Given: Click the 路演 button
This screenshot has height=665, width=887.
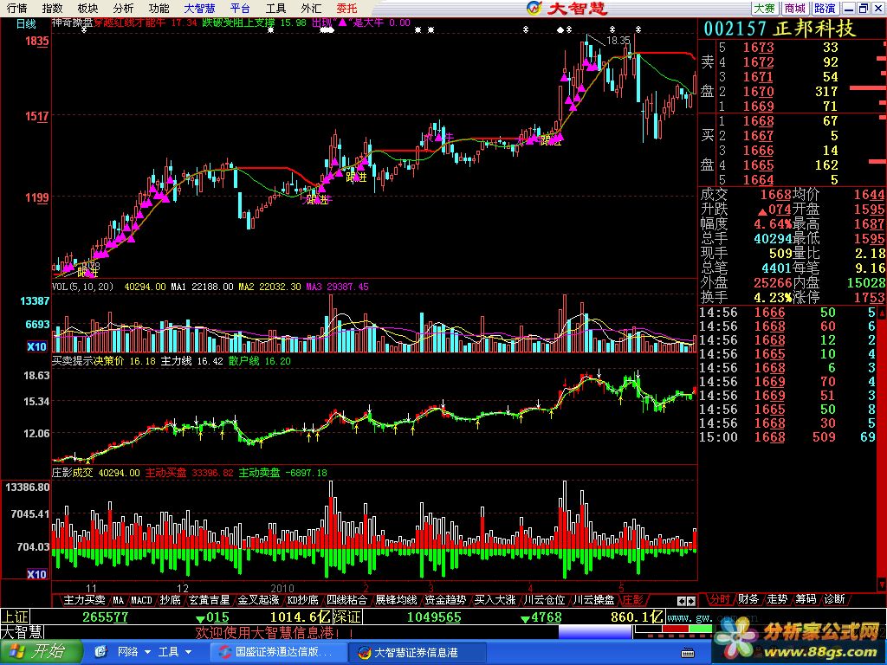Looking at the screenshot, I should (x=825, y=8).
